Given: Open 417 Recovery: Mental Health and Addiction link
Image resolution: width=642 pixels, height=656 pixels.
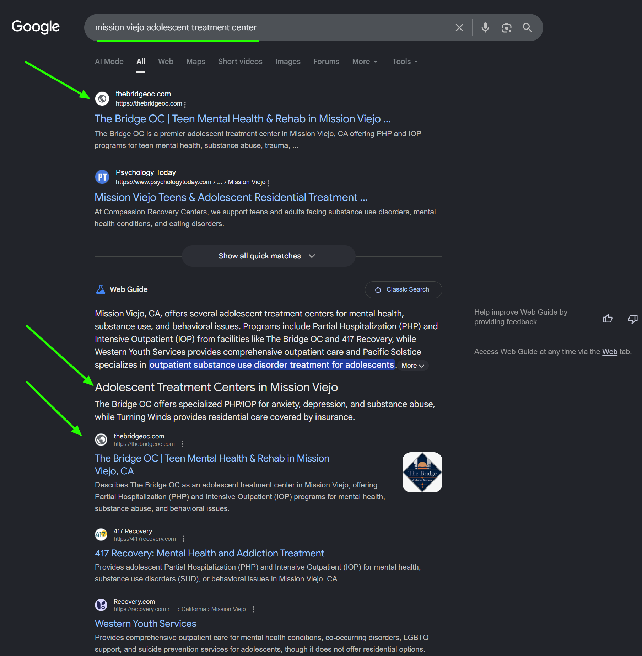Looking at the screenshot, I should click(x=209, y=553).
